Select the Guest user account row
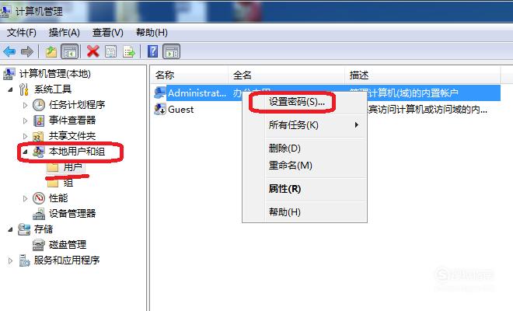513x311 pixels. tap(326, 110)
